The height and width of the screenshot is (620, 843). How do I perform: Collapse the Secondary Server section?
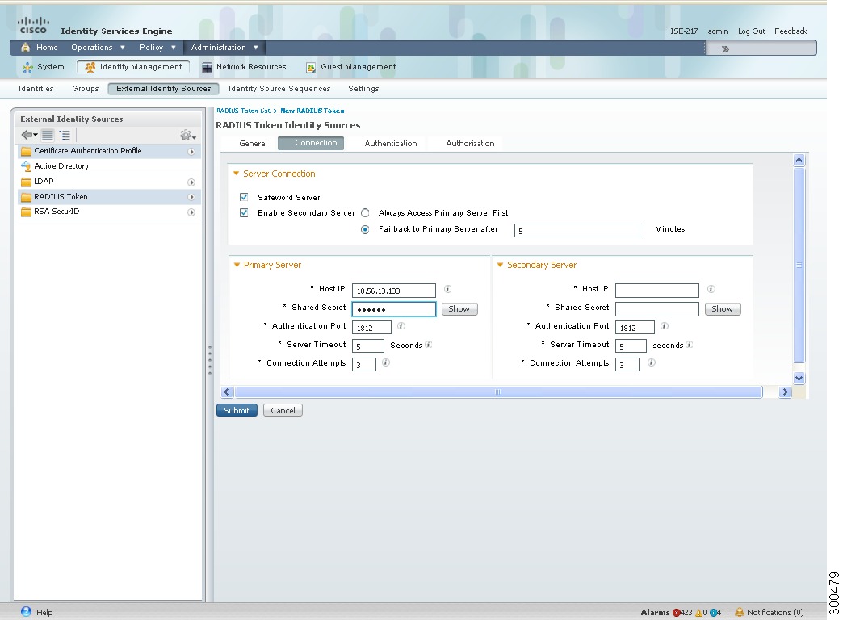[500, 265]
